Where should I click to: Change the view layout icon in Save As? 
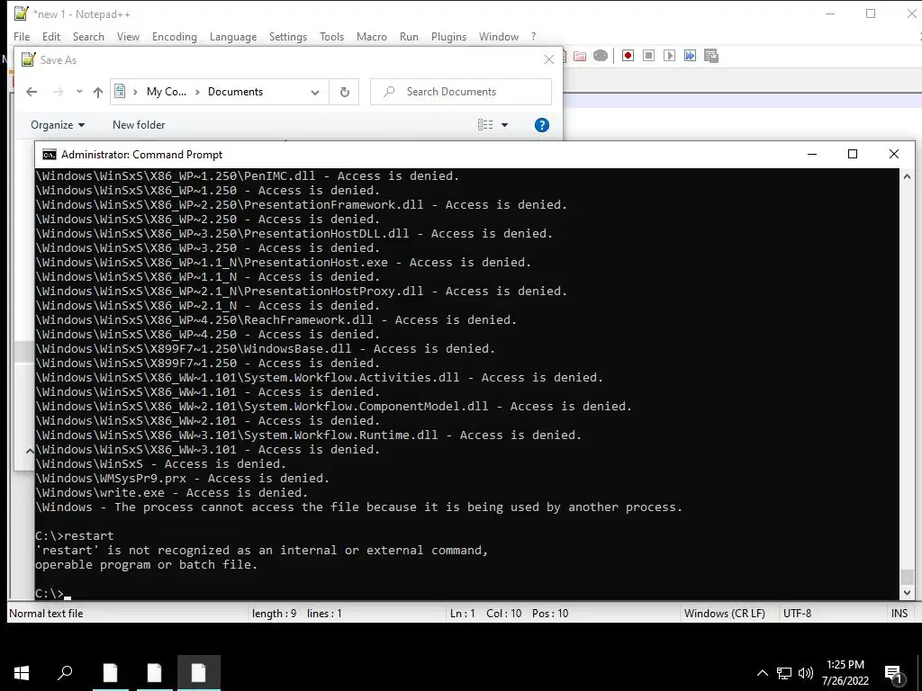click(x=485, y=125)
